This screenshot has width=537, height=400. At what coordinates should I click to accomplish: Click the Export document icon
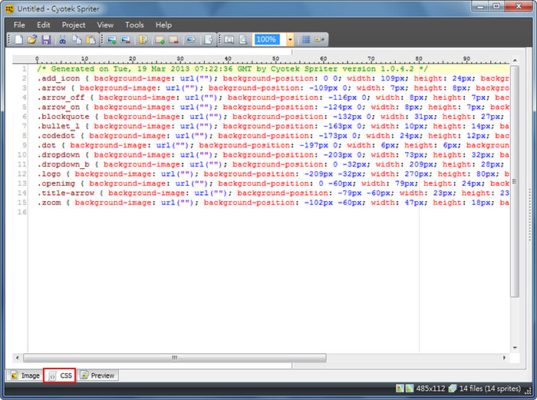208,40
